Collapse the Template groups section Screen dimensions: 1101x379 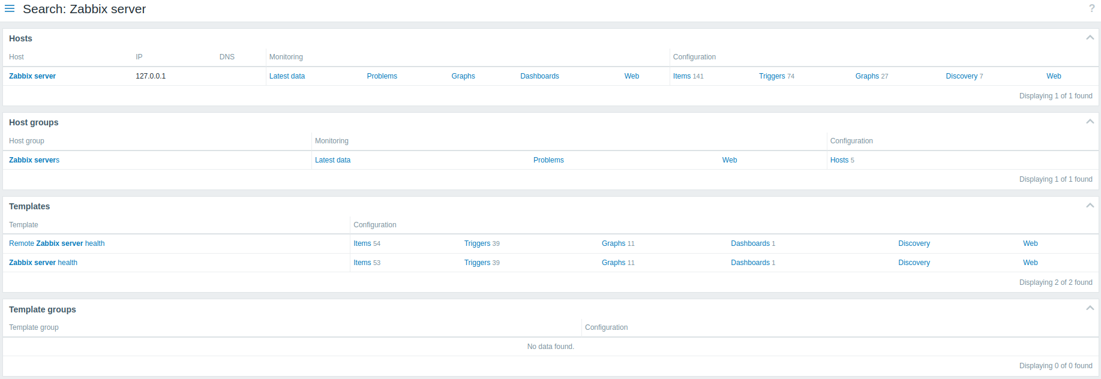[1090, 308]
